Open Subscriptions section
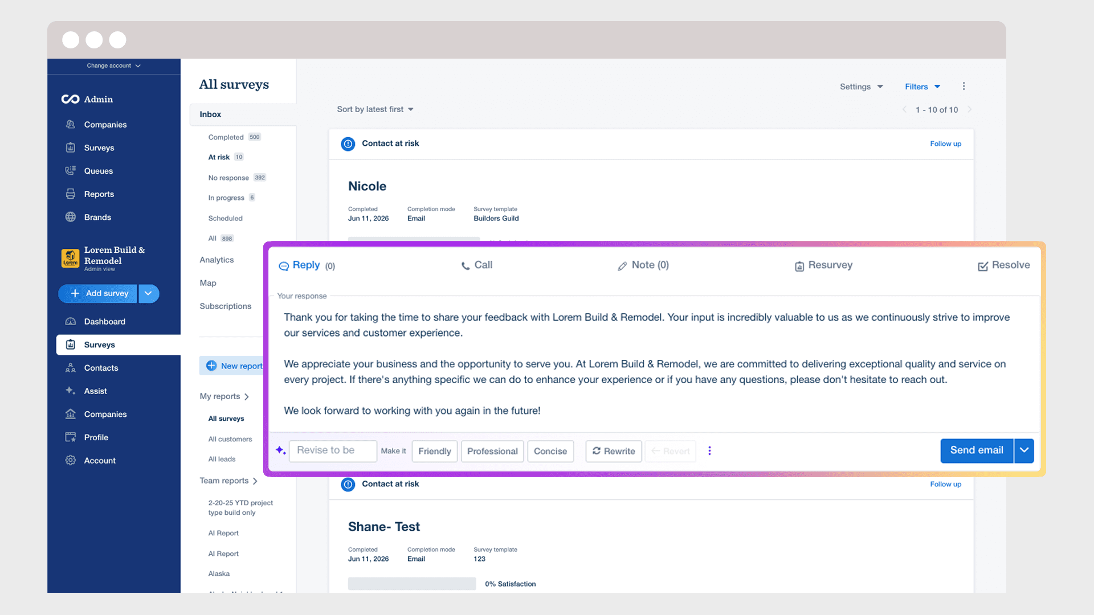Image resolution: width=1094 pixels, height=615 pixels. [225, 306]
